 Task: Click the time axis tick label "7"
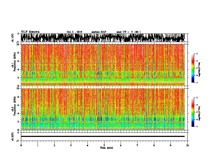tap(137, 145)
